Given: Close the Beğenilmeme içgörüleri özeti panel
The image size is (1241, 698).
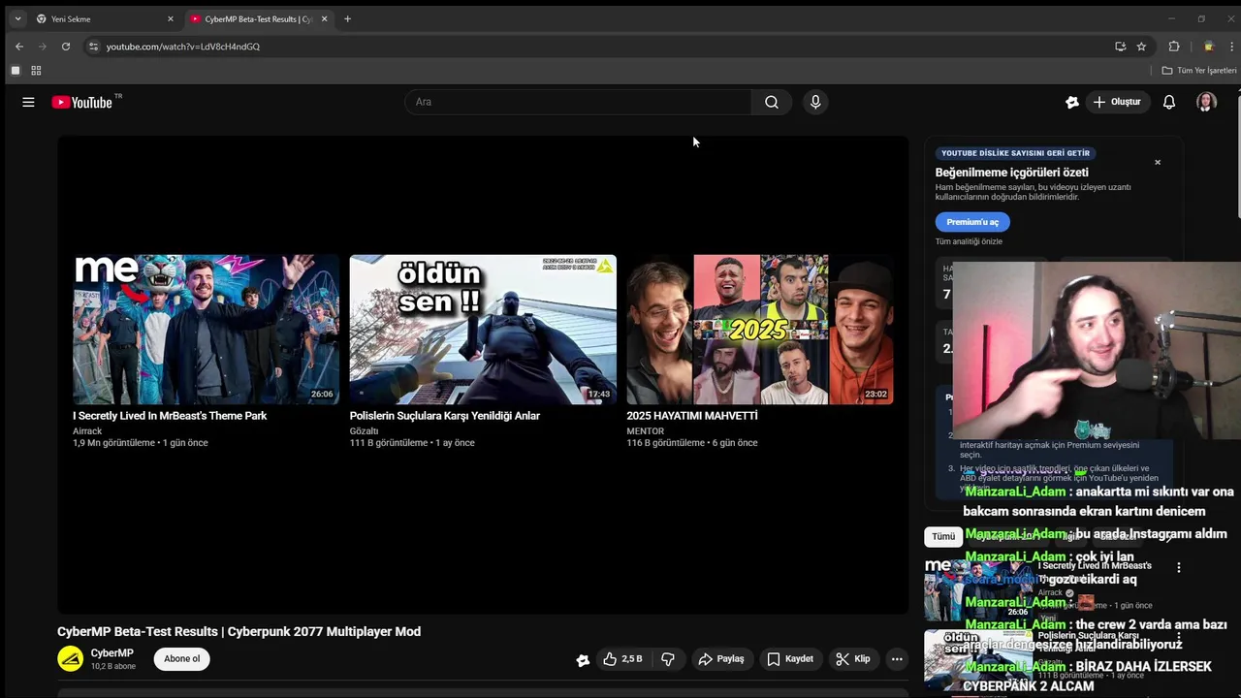Looking at the screenshot, I should (1158, 162).
